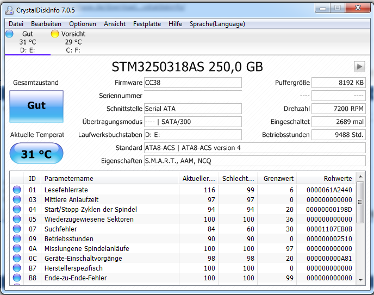374x295 pixels.
Task: Click the Grenzwert column header
Action: 277,179
